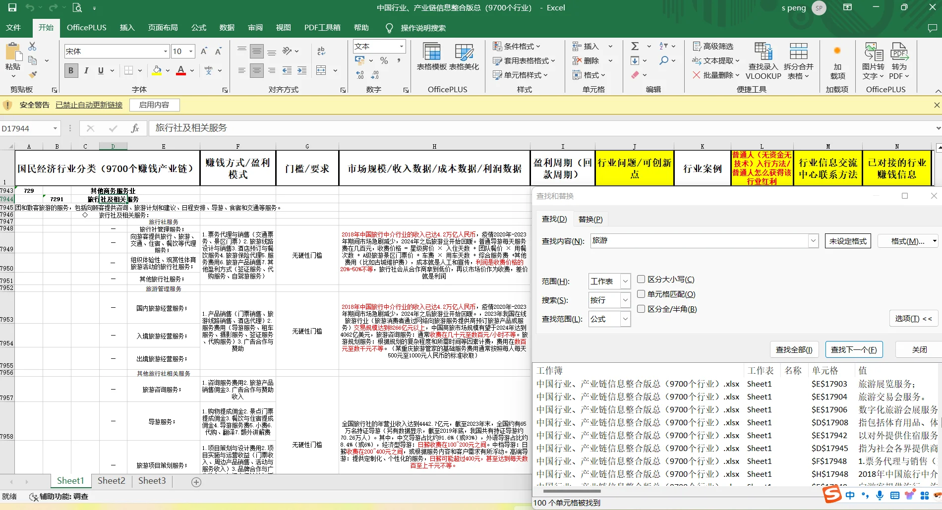Click the Merge and Center icon
This screenshot has width=942, height=510.
tap(321, 70)
